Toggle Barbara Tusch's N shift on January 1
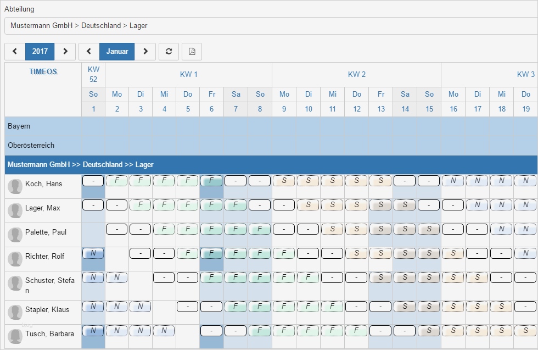Viewport: 538px width, 350px height. [x=93, y=331]
